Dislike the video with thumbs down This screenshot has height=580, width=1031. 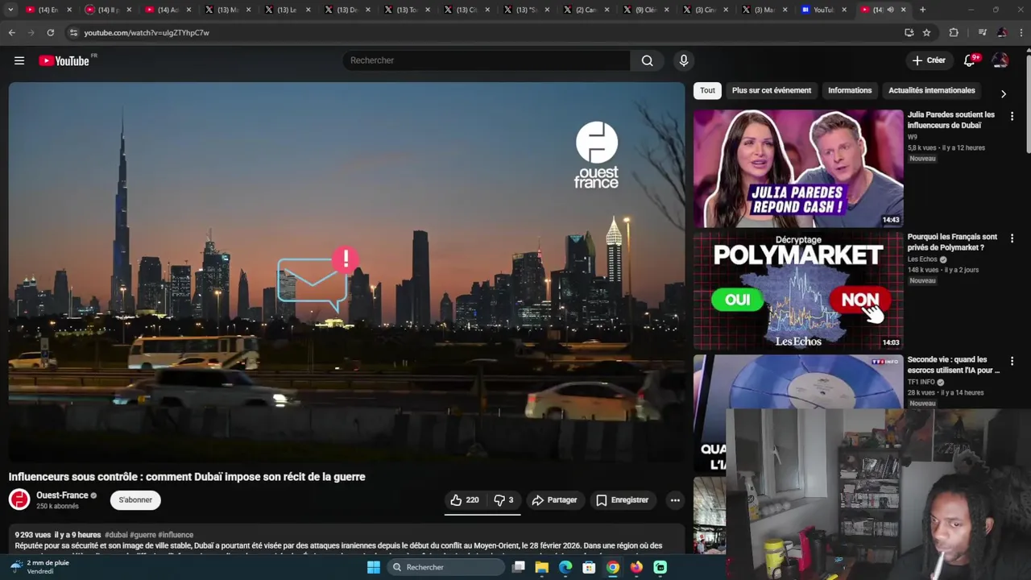click(503, 500)
